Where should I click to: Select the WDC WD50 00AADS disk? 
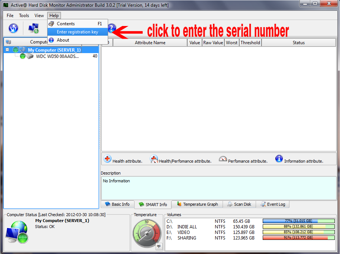coord(57,56)
